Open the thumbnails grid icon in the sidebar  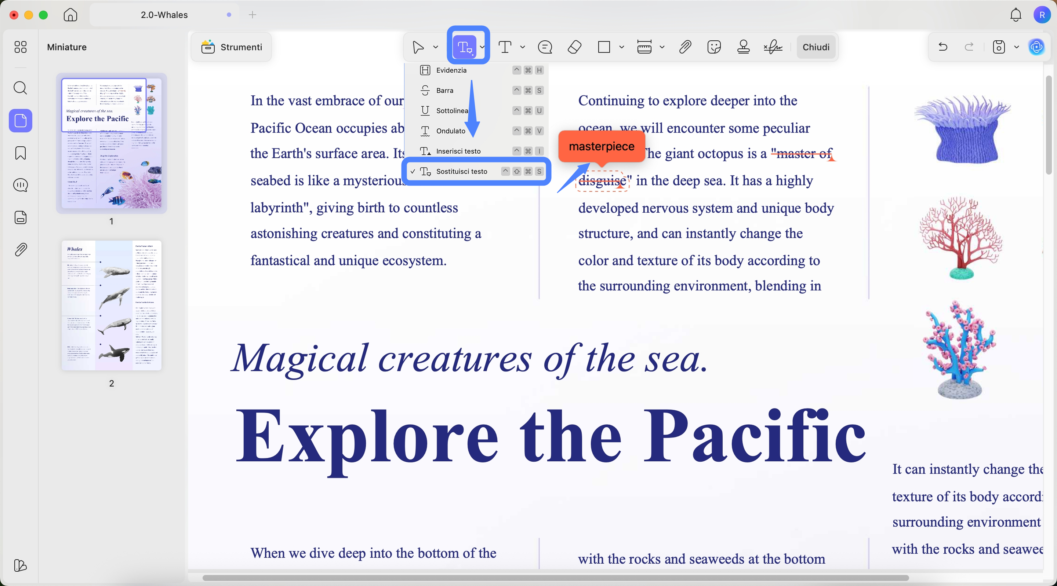point(20,47)
